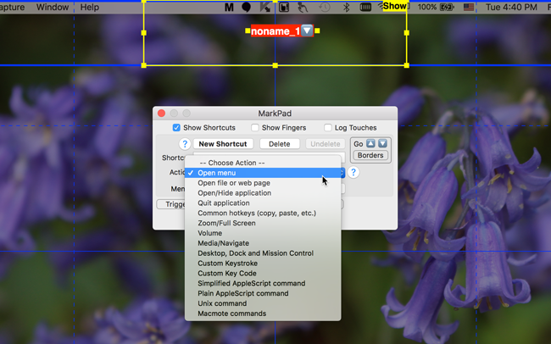Uncheck the Show Shortcuts checkbox
Image resolution: width=551 pixels, height=344 pixels.
176,128
